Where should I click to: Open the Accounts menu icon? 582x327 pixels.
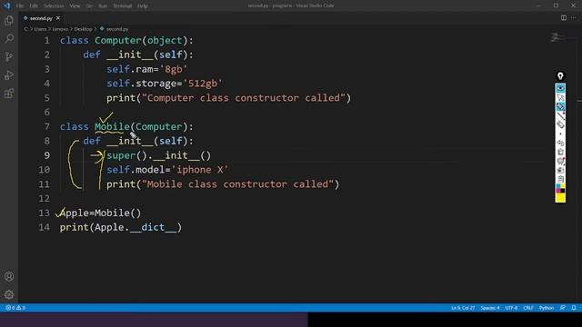pos(9,276)
